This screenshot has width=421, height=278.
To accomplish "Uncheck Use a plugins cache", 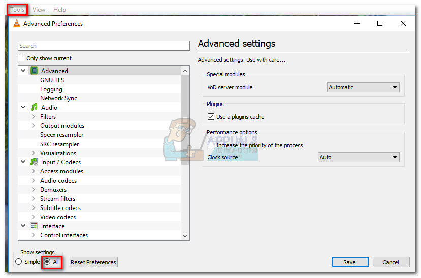I will coord(211,117).
